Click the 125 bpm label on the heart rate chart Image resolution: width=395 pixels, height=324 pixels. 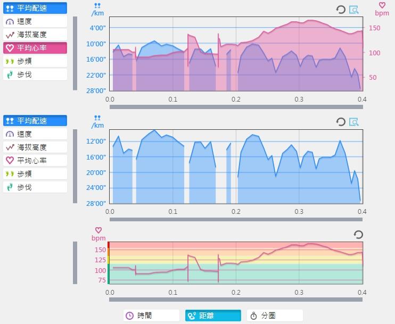(100, 260)
